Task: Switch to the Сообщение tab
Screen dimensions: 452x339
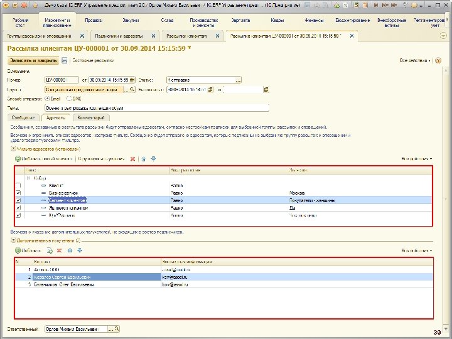Action: [24, 117]
